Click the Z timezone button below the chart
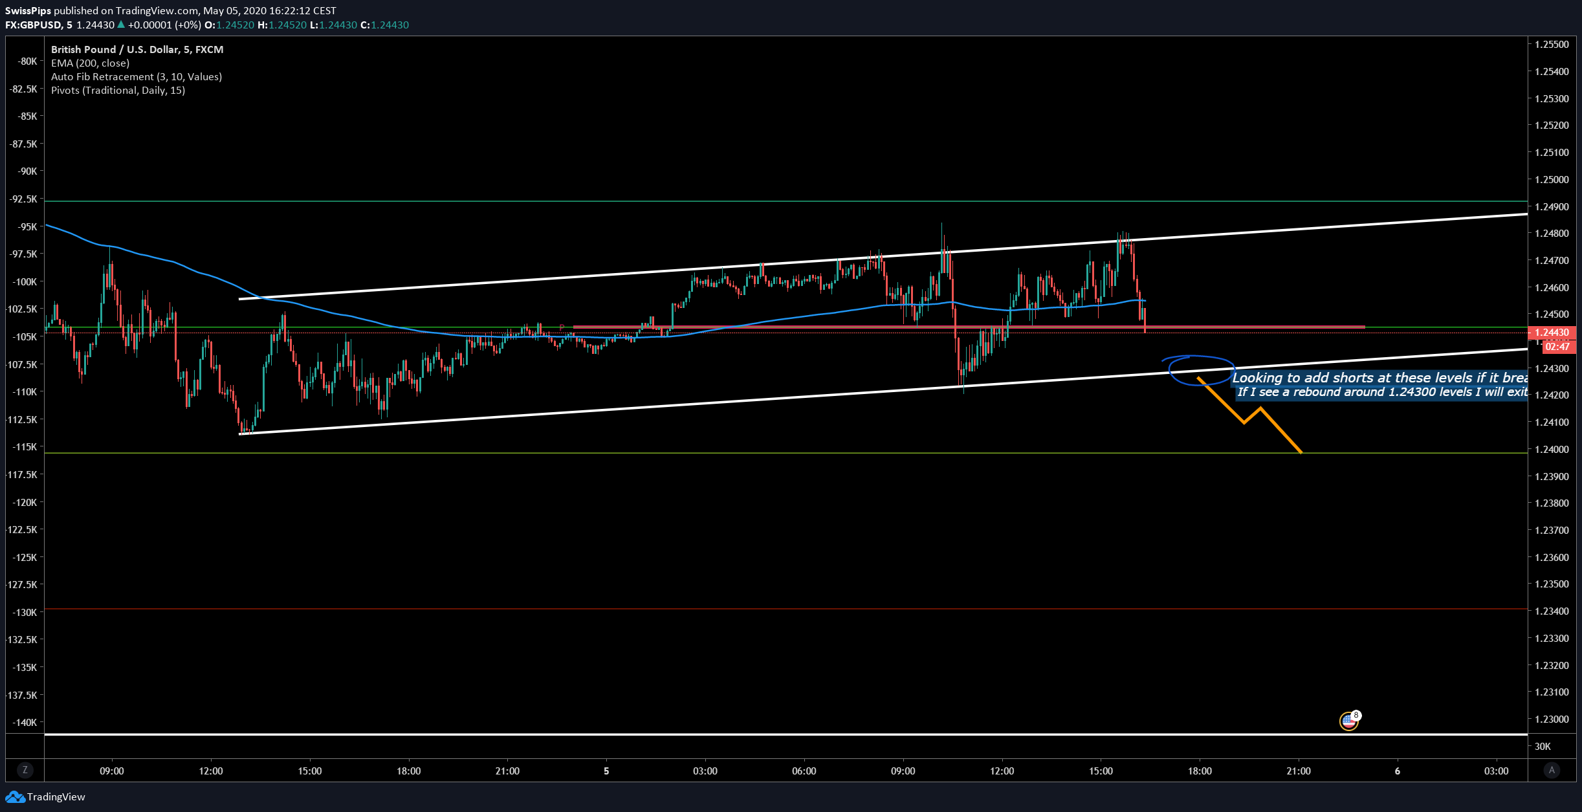The image size is (1582, 812). pyautogui.click(x=25, y=770)
